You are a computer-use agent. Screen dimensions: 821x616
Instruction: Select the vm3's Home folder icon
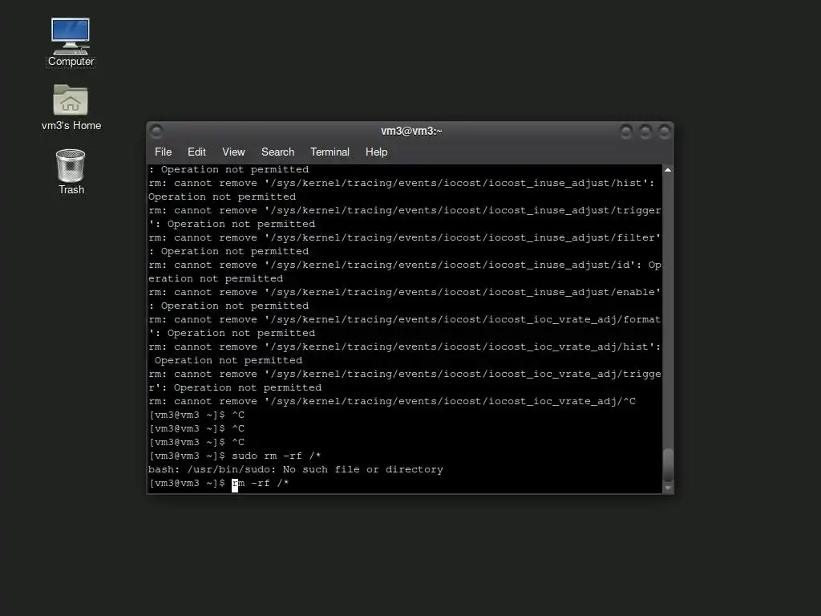(x=71, y=107)
